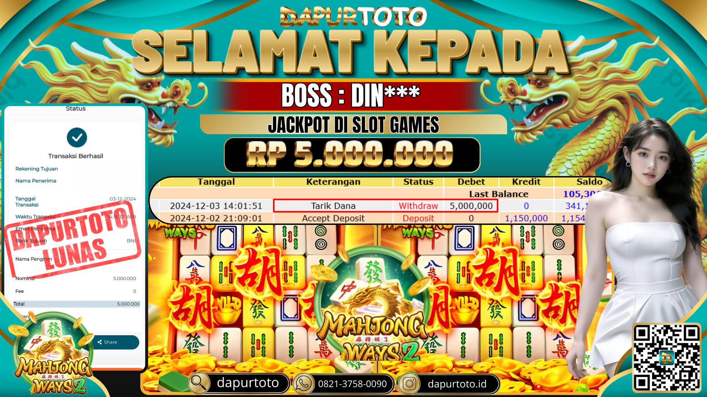This screenshot has width=707, height=397.
Task: Click the share arrow icon in the Share button
Action: (99, 342)
